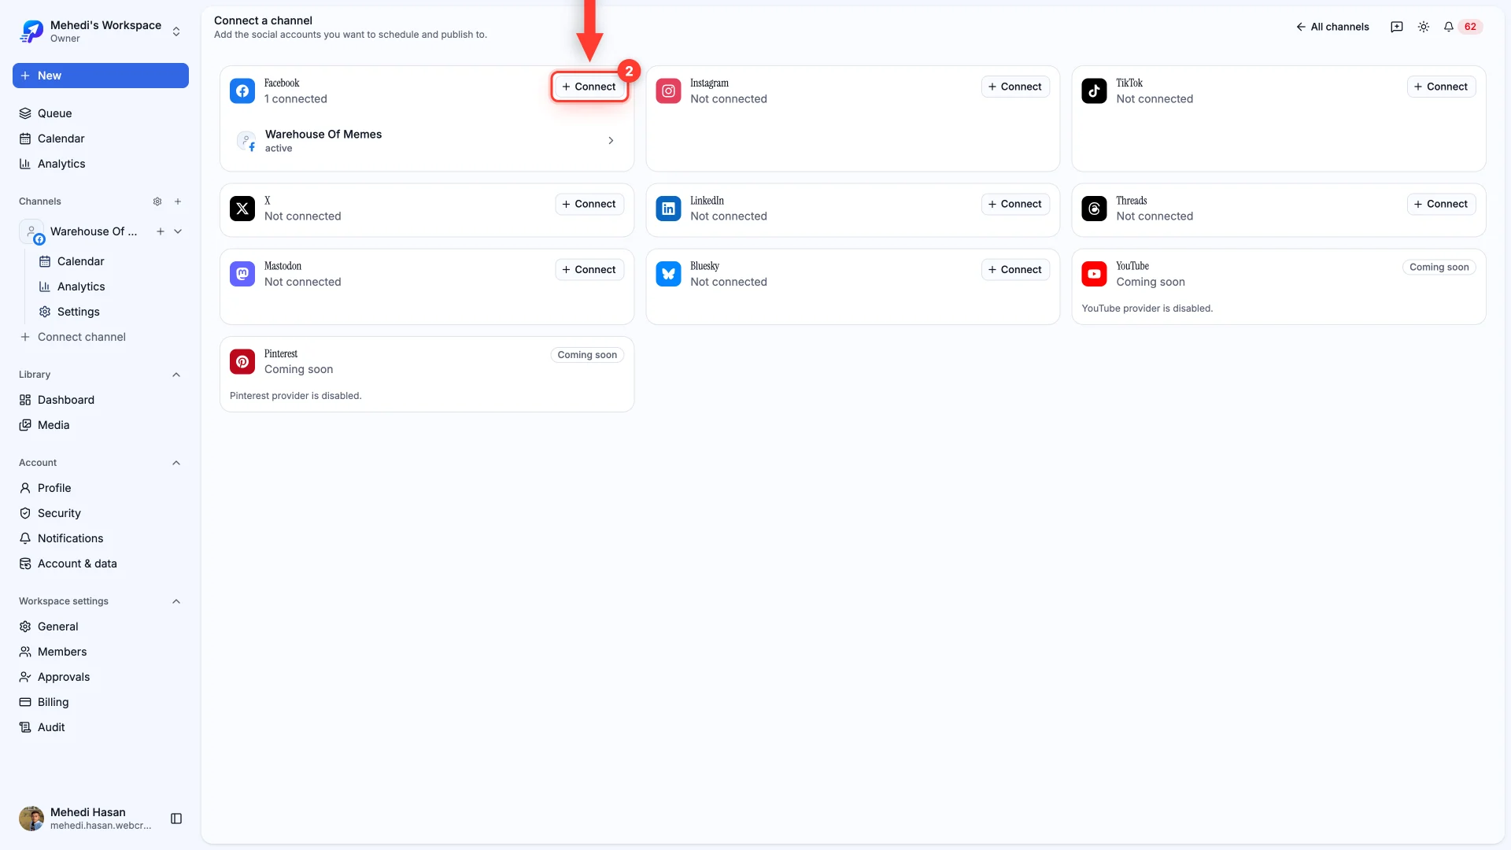
Task: Add a channel via plus next to Channels
Action: coord(178,201)
